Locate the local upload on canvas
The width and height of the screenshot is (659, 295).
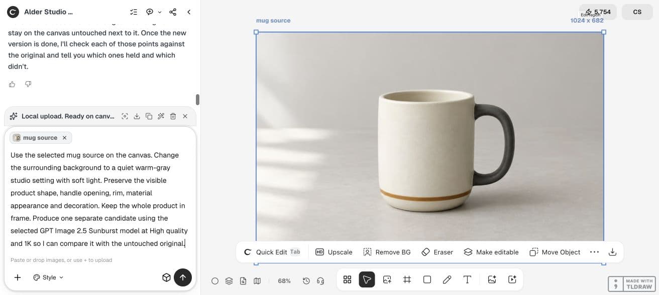[125, 116]
